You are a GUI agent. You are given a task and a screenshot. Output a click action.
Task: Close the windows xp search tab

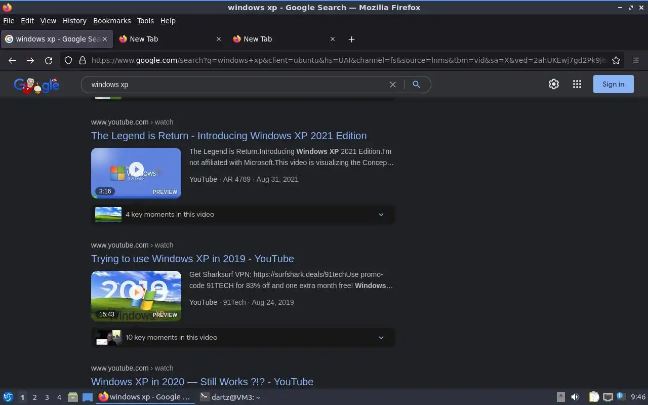tap(105, 39)
